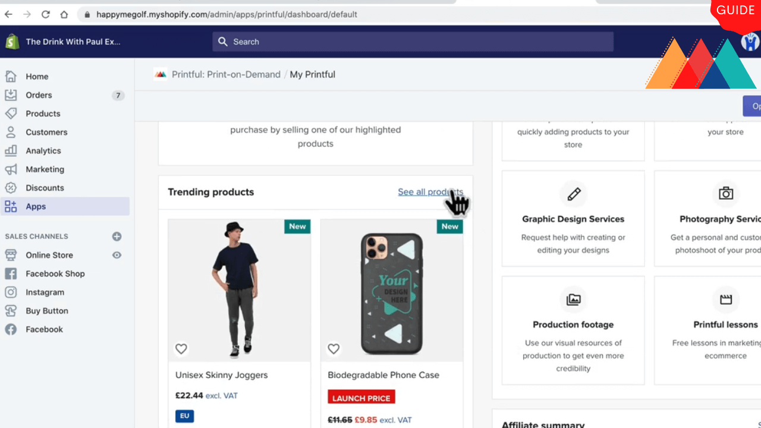The image size is (761, 428).
Task: Click the Customers person icon
Action: [11, 132]
